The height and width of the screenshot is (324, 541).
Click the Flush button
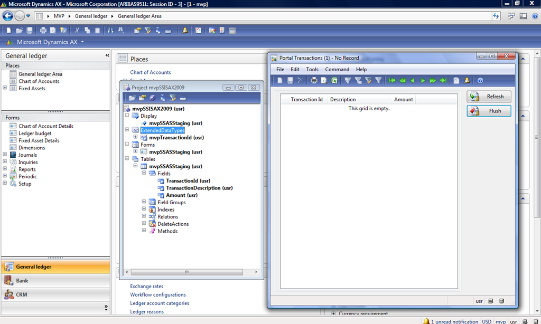pyautogui.click(x=488, y=110)
